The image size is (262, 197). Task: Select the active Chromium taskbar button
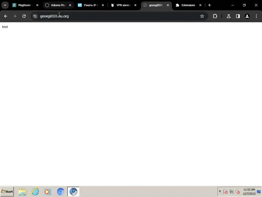pos(73,192)
